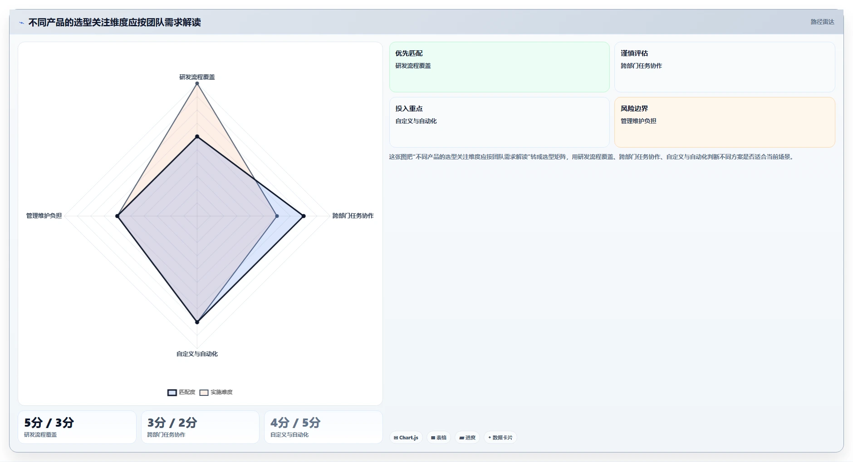This screenshot has height=462, width=853.
Task: Click the 自定义与自动化 axis label on the radar chart
Action: 197,354
